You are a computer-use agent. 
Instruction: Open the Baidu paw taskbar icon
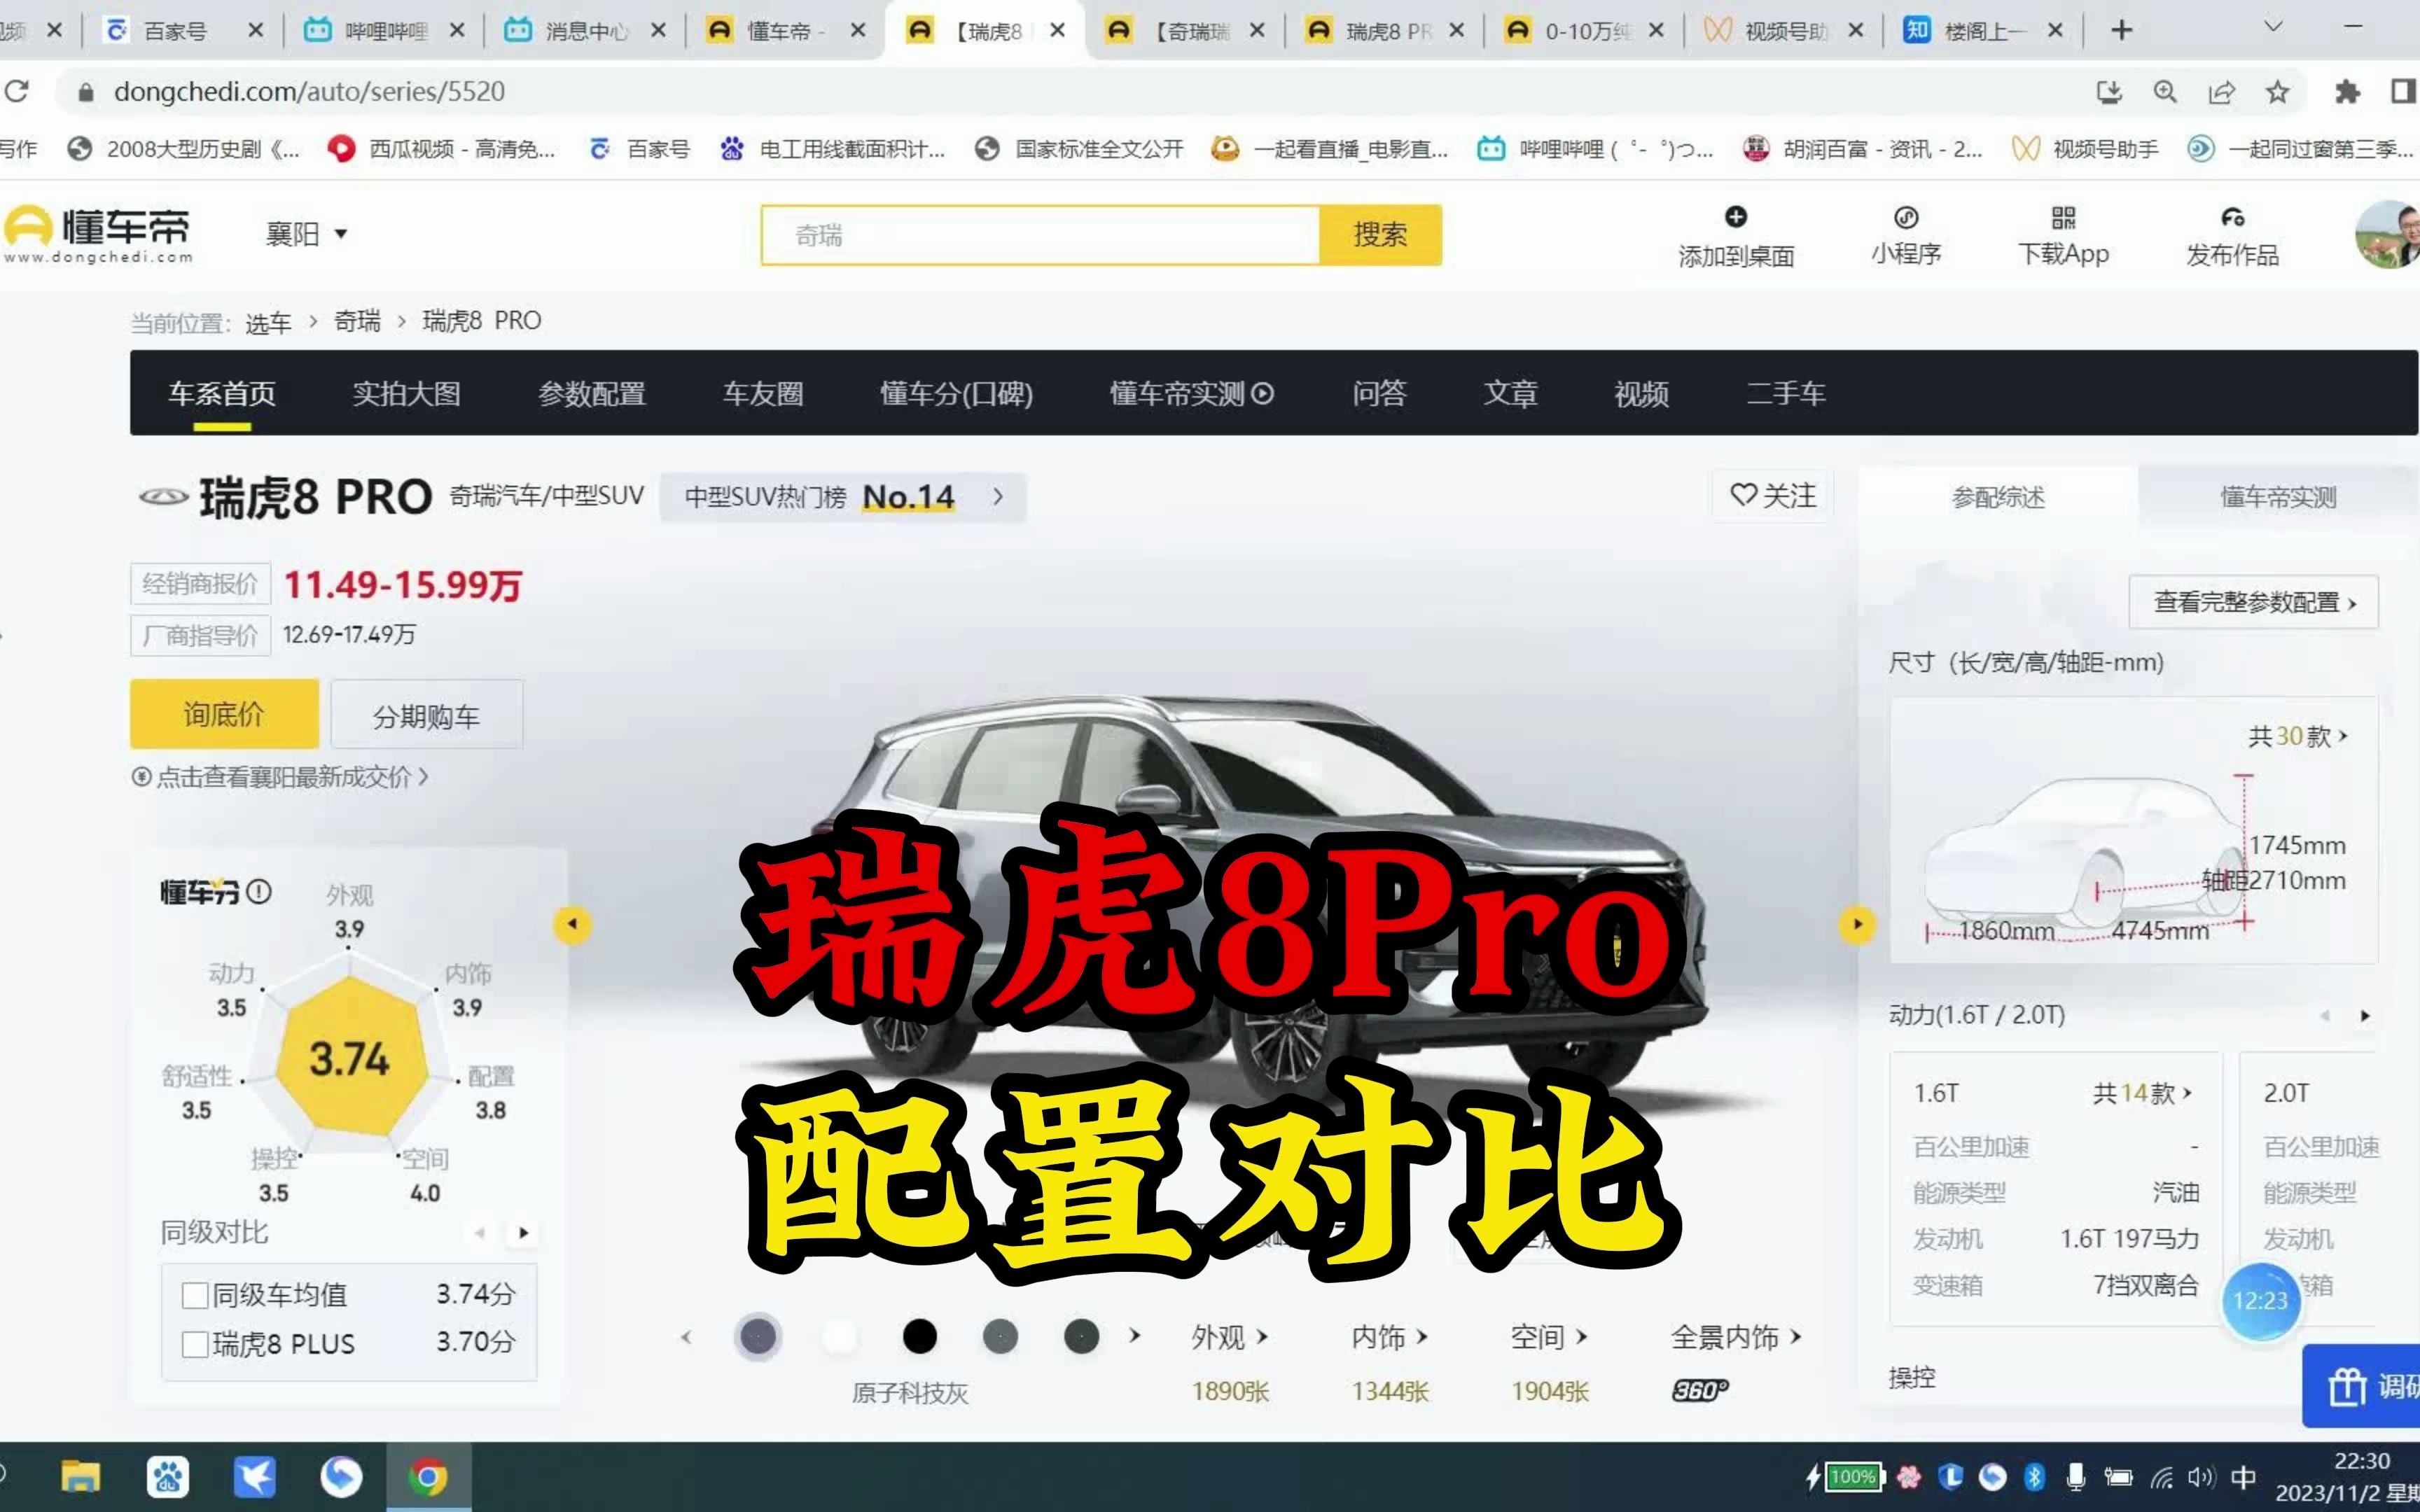167,1476
